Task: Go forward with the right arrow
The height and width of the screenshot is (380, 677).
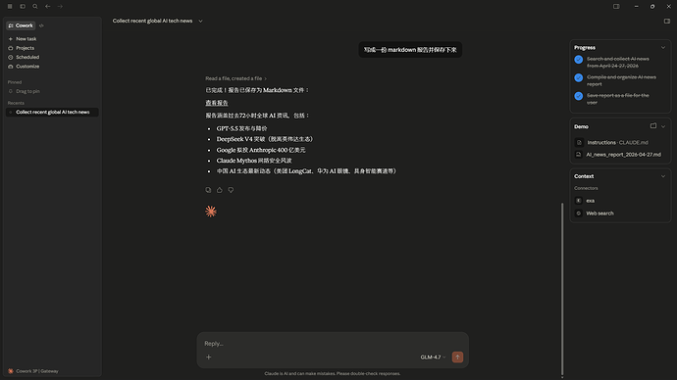Action: click(60, 7)
